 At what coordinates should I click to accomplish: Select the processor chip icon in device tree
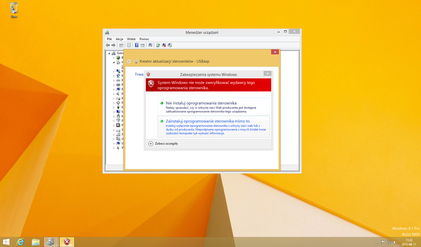(x=118, y=125)
